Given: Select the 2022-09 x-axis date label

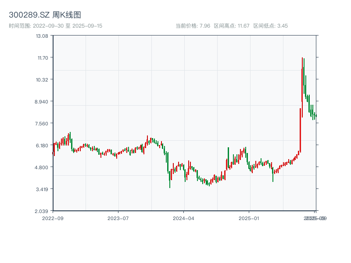Looking at the screenshot, I should pyautogui.click(x=53, y=218).
